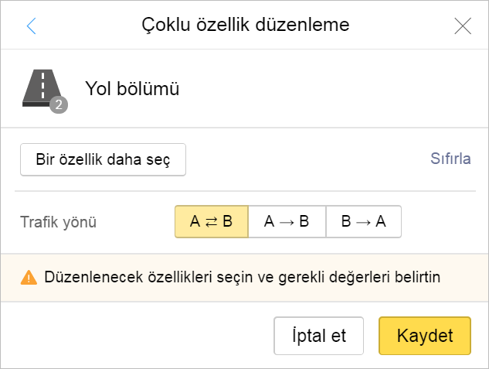This screenshot has height=369, width=489.
Task: Click the orange warning triangle icon
Action: 29,277
